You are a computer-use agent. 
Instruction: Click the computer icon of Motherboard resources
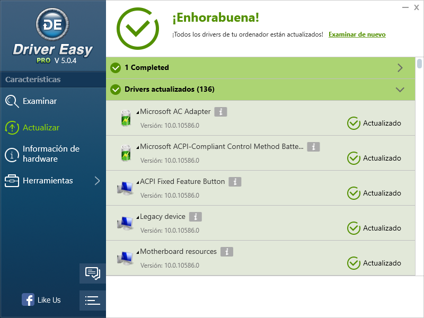tap(125, 258)
